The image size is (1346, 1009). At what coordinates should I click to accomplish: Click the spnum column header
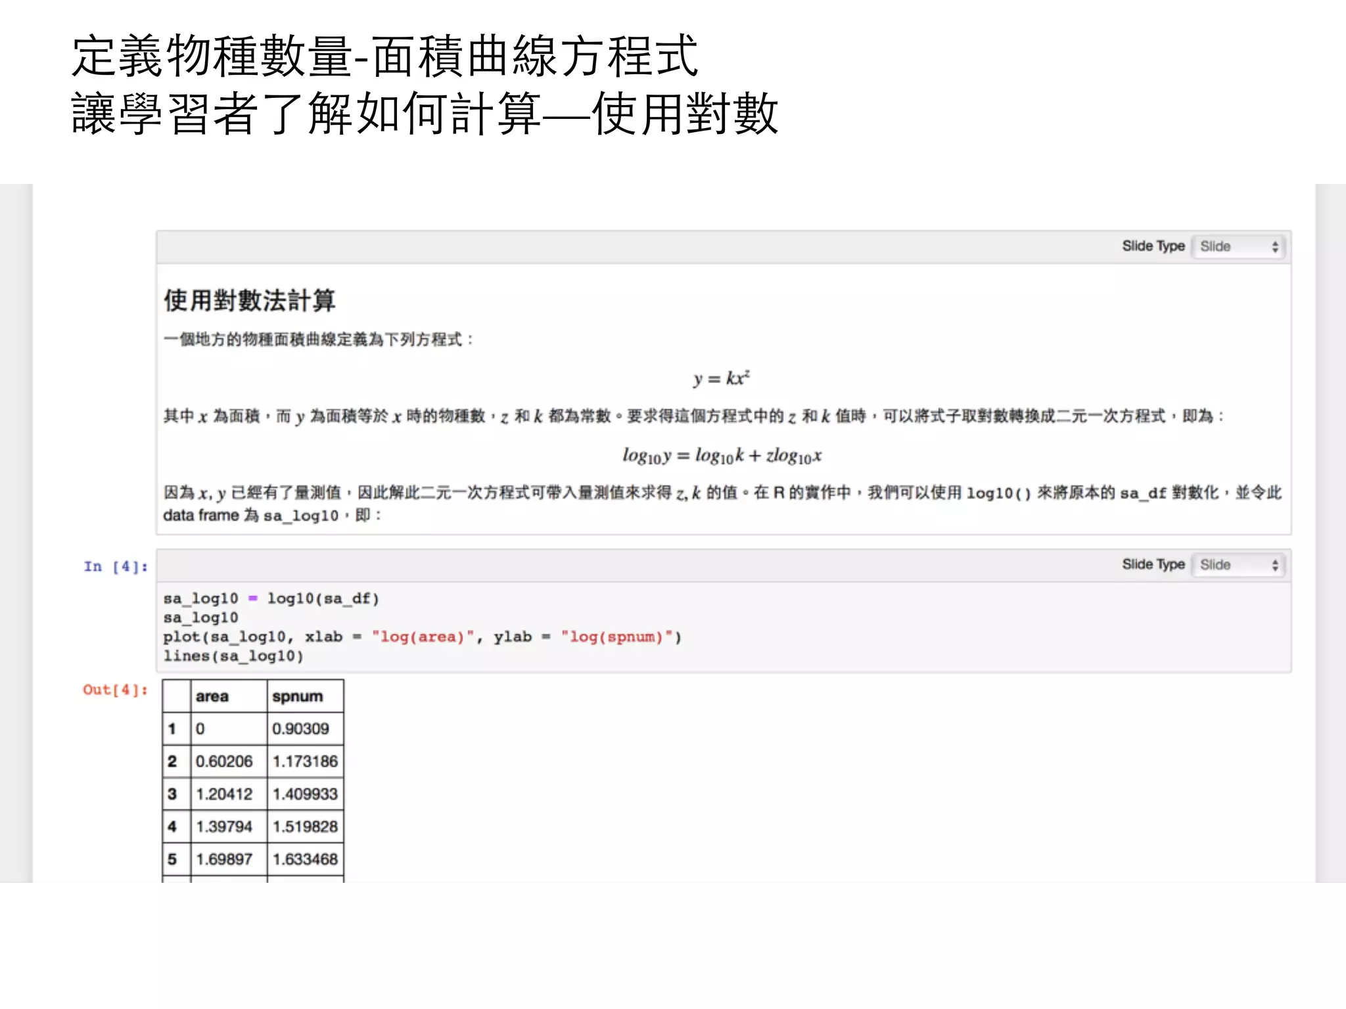tap(298, 696)
